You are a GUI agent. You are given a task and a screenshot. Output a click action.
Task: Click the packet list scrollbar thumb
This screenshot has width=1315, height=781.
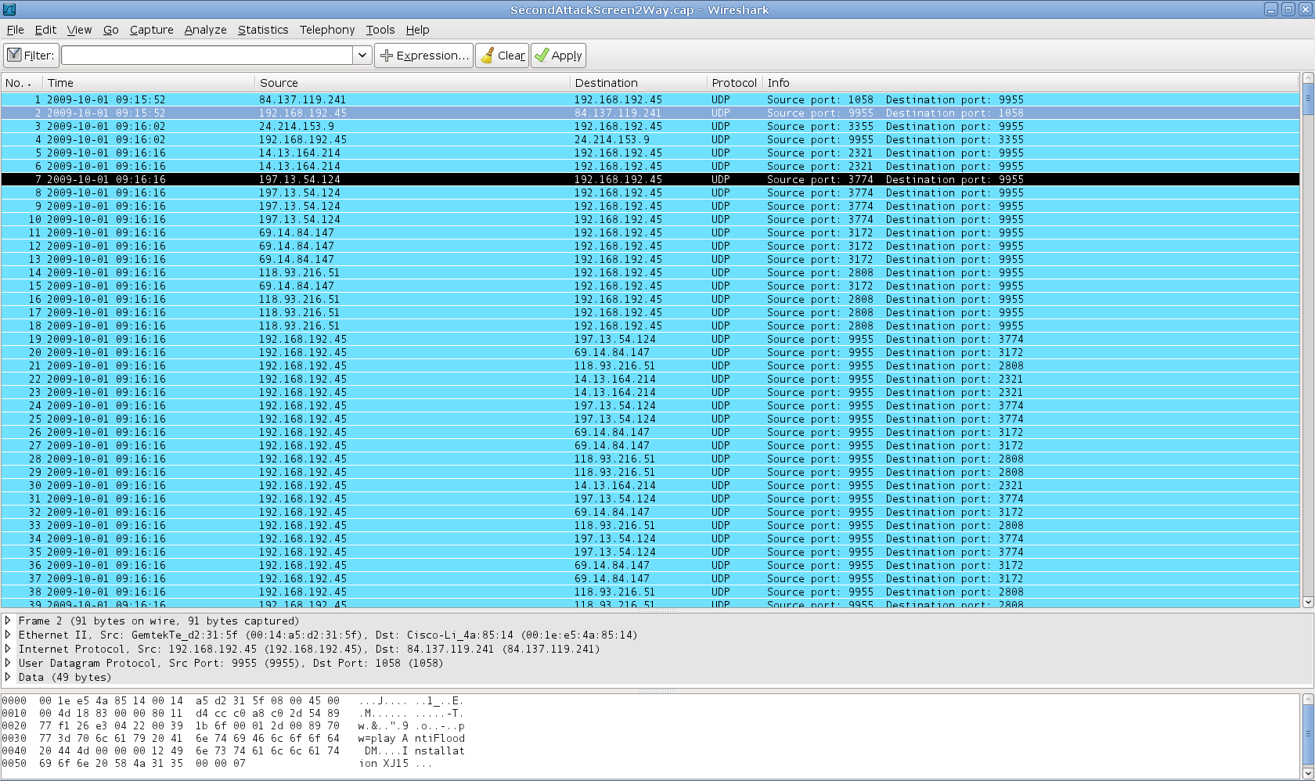coord(1307,99)
